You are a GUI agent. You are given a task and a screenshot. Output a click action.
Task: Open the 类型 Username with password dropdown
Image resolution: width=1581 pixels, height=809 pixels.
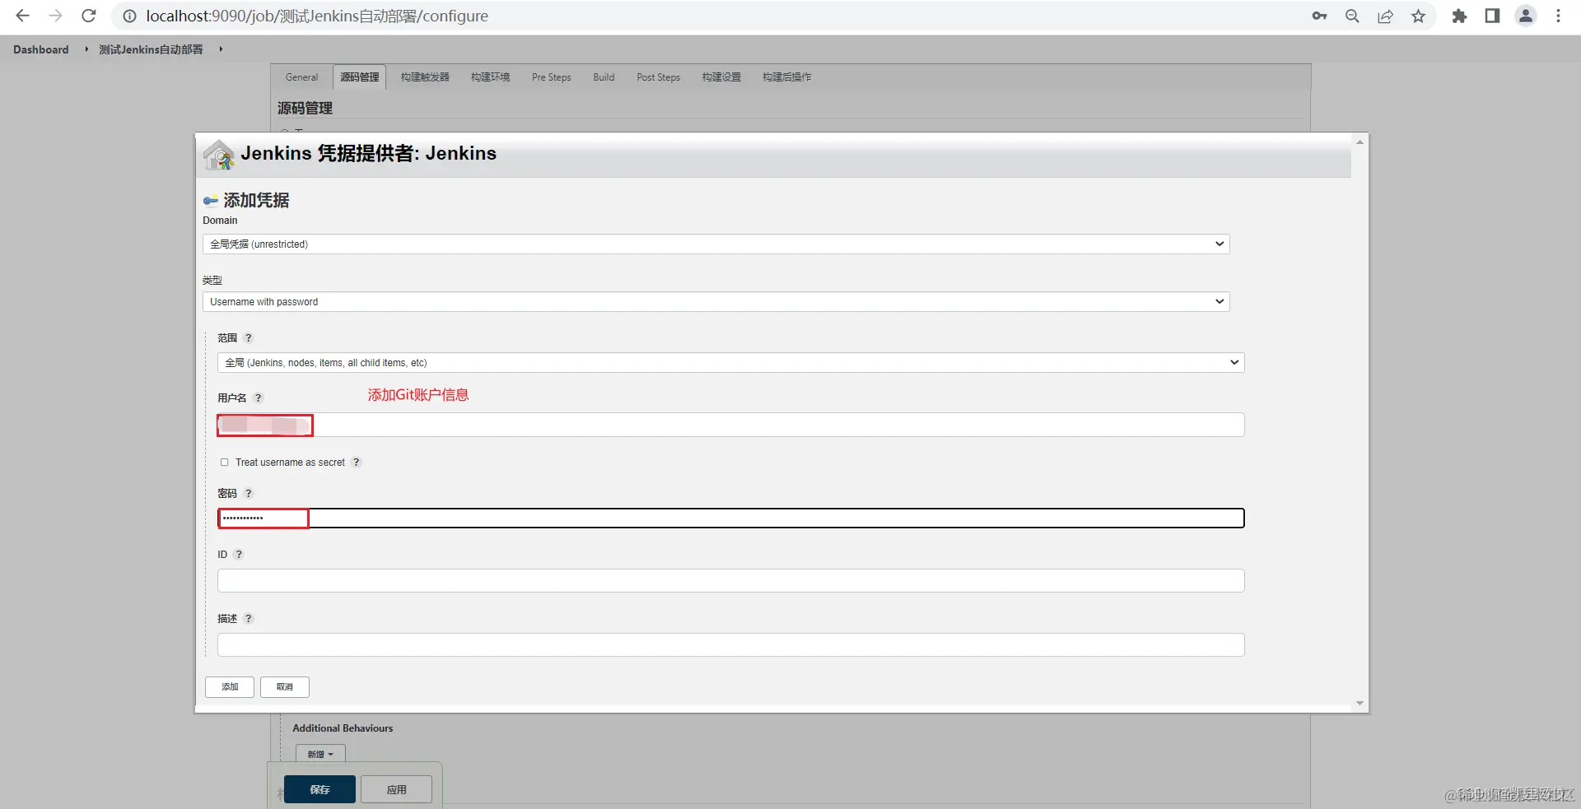coord(716,302)
